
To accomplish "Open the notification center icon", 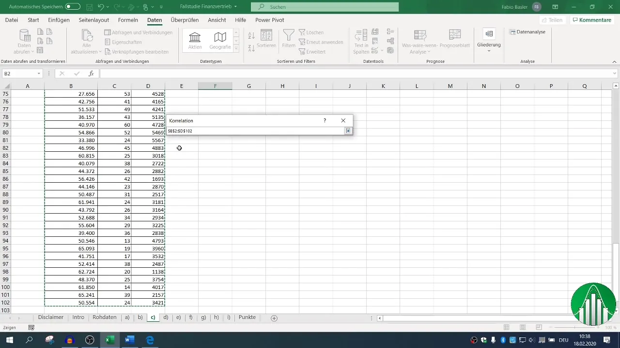I will coord(607,340).
